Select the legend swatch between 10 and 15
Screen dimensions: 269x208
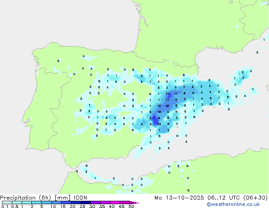56,202
